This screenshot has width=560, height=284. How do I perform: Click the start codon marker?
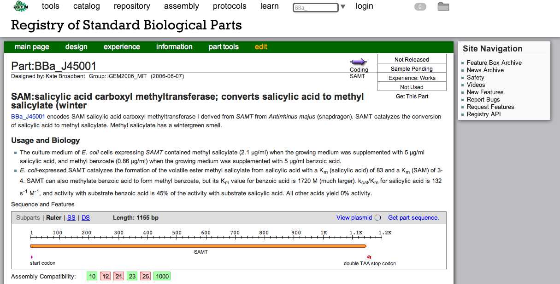pos(31,257)
